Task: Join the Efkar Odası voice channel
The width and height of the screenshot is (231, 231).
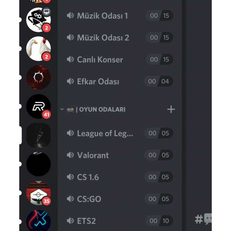Action: coord(119,82)
